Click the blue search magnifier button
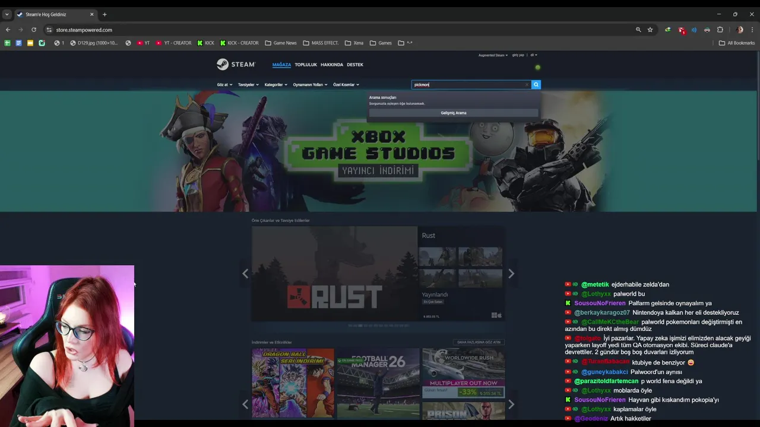 [x=536, y=85]
